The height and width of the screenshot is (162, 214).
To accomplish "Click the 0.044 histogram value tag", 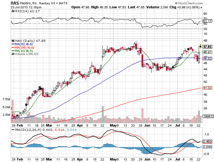I will (x=207, y=147).
